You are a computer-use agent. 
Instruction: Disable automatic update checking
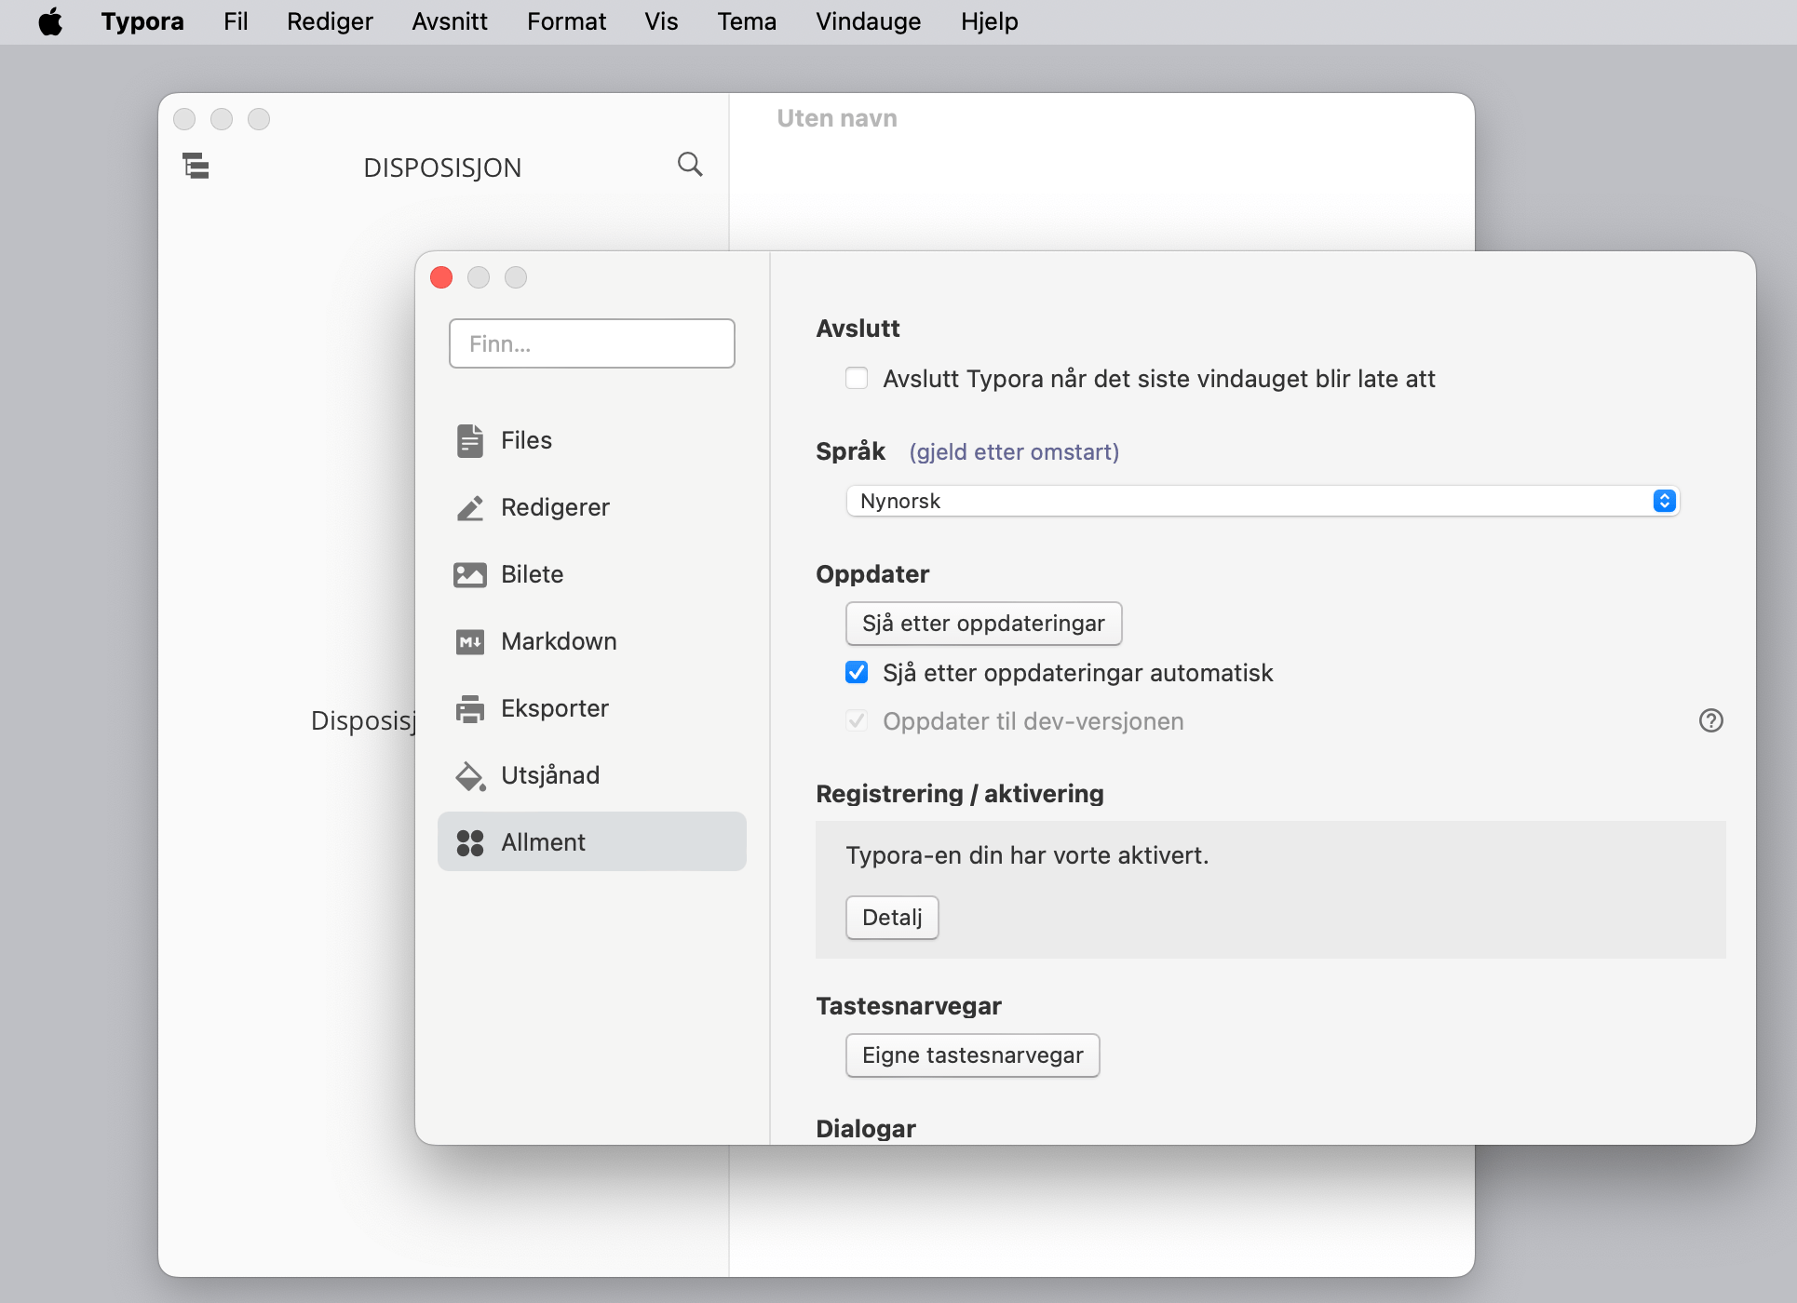857,672
